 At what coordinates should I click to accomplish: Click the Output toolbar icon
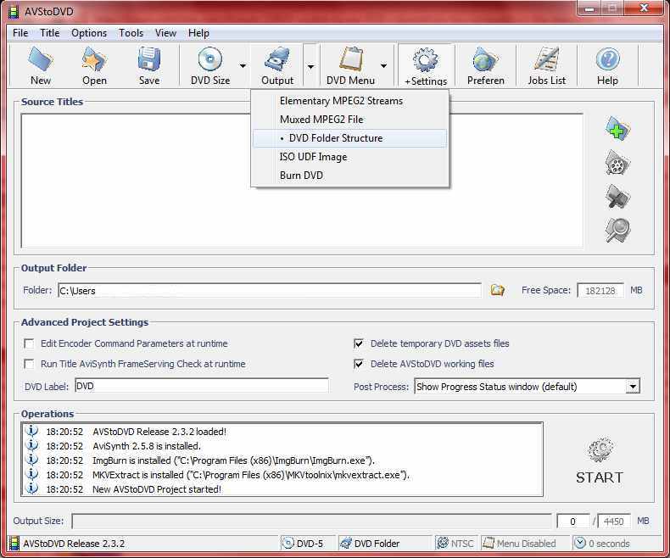point(277,59)
